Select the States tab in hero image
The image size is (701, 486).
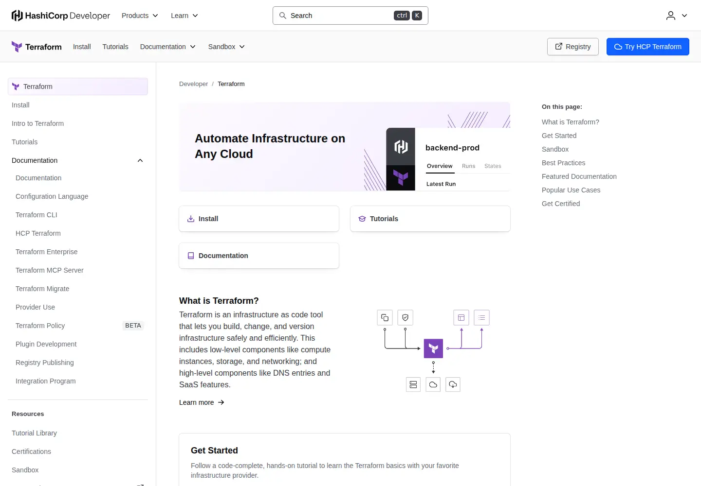tap(493, 166)
